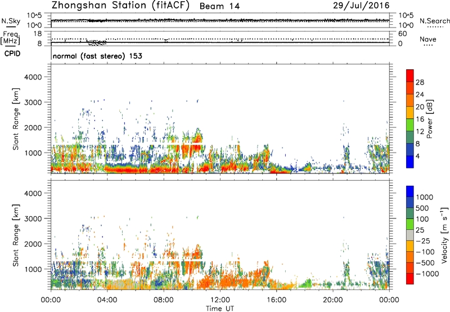Click the "4000" tick of the Power panel

[x=33, y=77]
